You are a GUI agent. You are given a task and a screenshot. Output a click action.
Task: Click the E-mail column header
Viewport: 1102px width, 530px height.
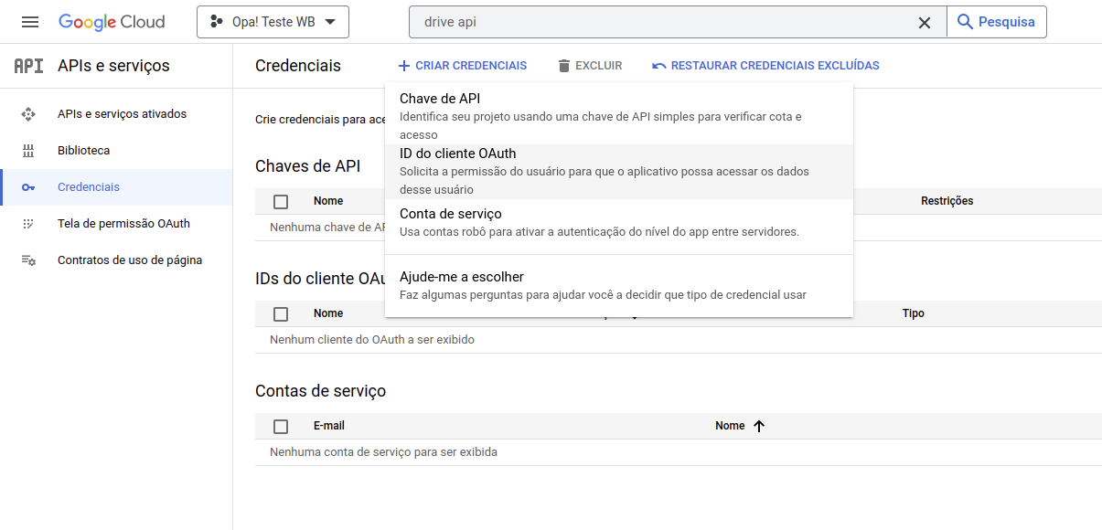click(329, 426)
